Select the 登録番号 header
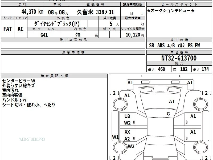Image resolution: width=213 pixels, height=160 pixels. click(95, 5)
